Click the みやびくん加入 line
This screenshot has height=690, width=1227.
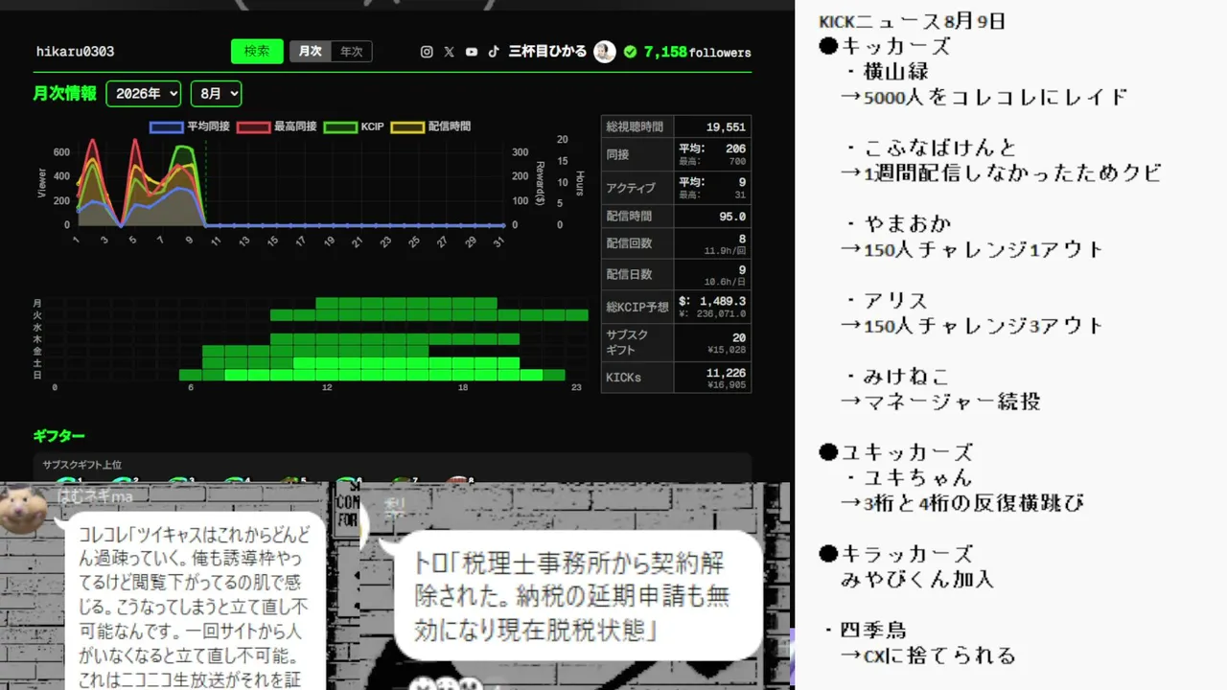pyautogui.click(x=916, y=579)
